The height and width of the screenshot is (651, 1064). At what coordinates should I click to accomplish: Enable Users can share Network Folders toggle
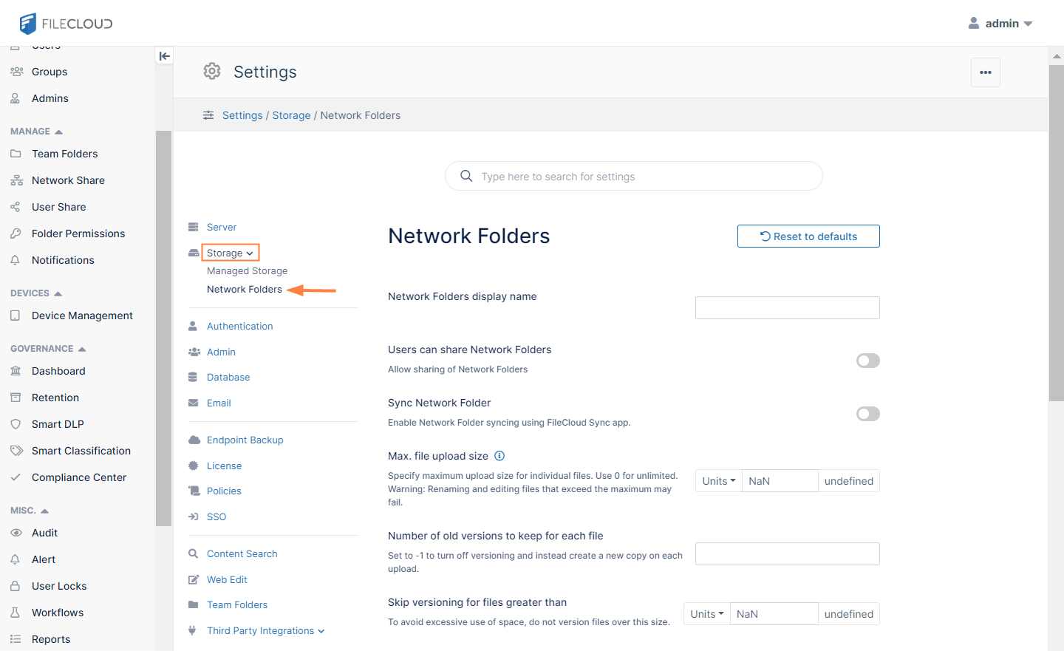point(867,361)
